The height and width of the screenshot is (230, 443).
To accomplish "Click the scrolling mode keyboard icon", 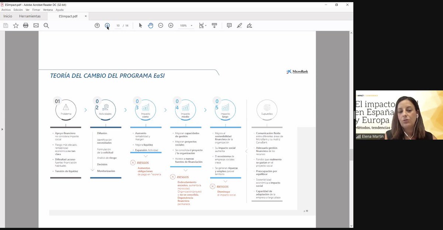I will pos(214,25).
